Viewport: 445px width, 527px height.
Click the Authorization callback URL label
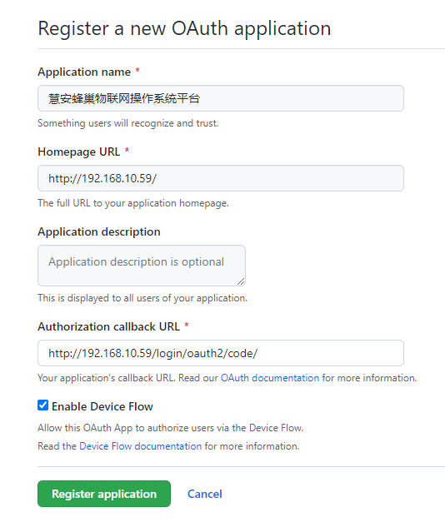(x=108, y=326)
